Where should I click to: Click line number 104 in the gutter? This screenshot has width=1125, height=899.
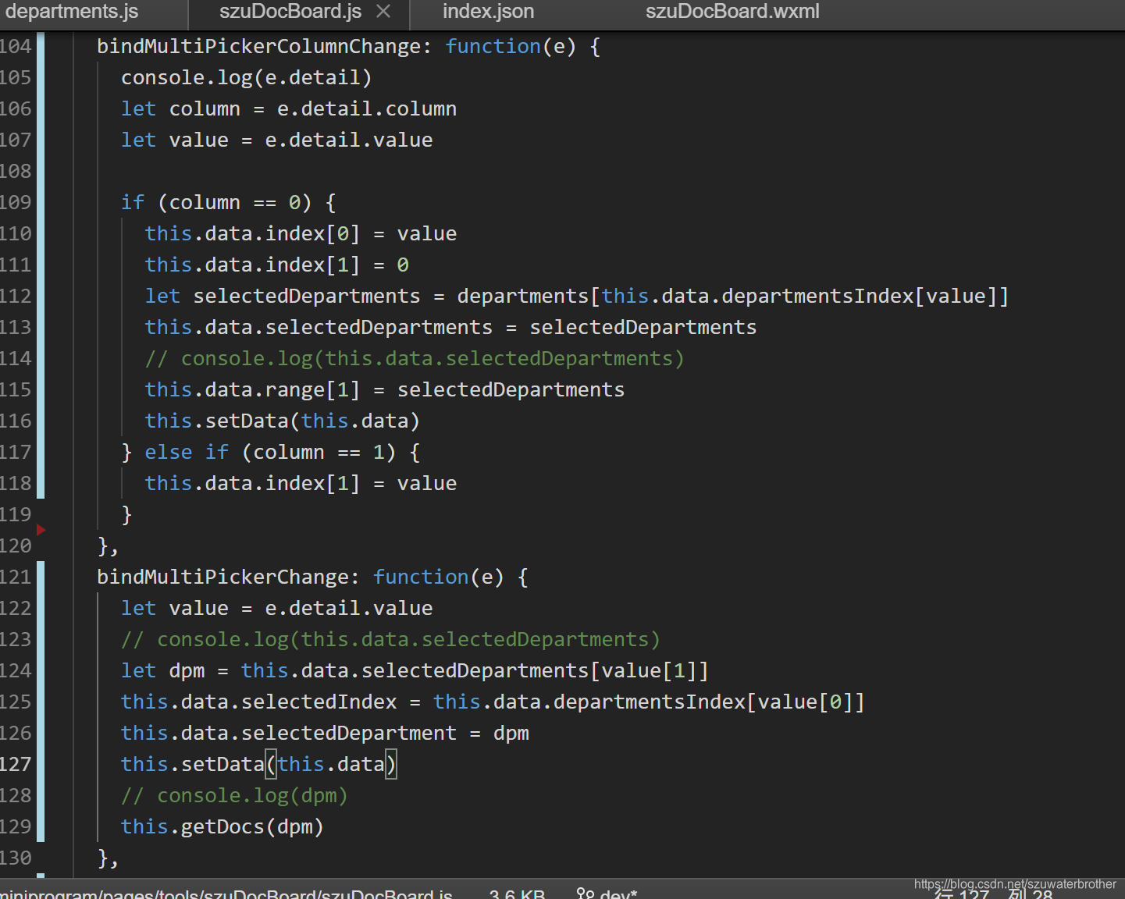tap(16, 46)
